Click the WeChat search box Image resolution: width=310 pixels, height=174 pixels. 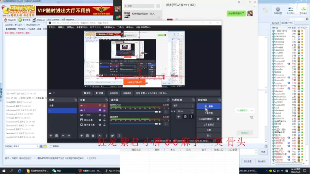pos(139,6)
